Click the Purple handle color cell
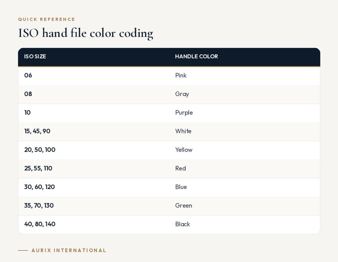The image size is (338, 262). pos(245,113)
